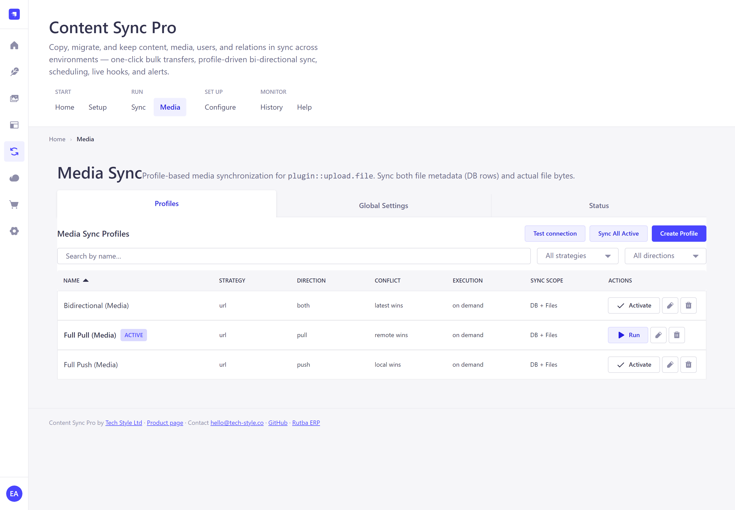Viewport: 735px width, 510px height.
Task: Switch to the Global Settings tab
Action: 384,206
